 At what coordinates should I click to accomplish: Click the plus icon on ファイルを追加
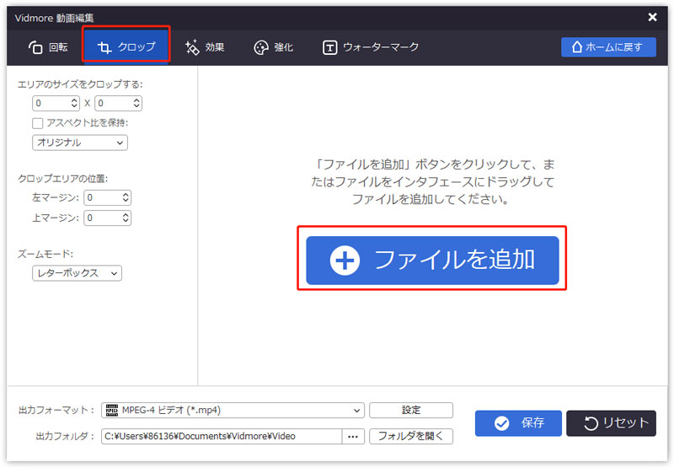[345, 261]
